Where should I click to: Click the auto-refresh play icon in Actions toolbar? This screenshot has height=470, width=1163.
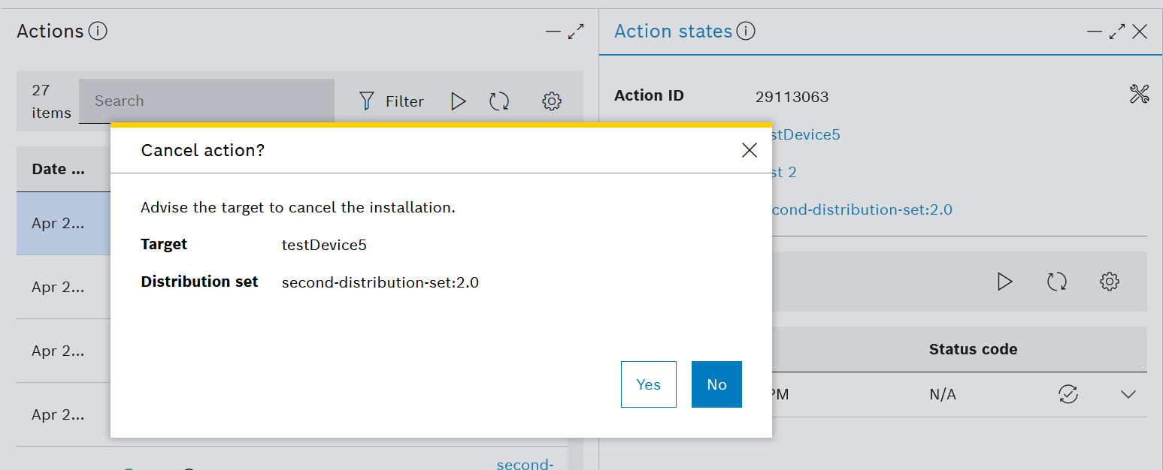tap(458, 101)
